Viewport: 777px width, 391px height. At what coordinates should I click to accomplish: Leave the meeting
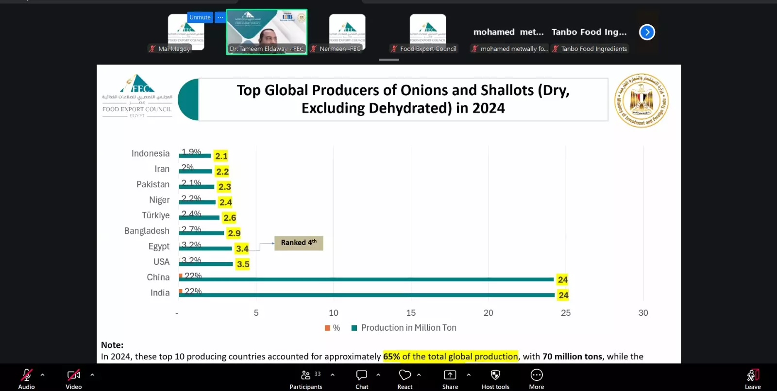[x=752, y=378]
